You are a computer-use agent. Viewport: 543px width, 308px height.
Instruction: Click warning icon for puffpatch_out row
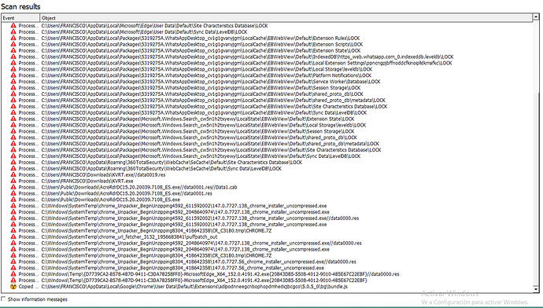point(13,236)
